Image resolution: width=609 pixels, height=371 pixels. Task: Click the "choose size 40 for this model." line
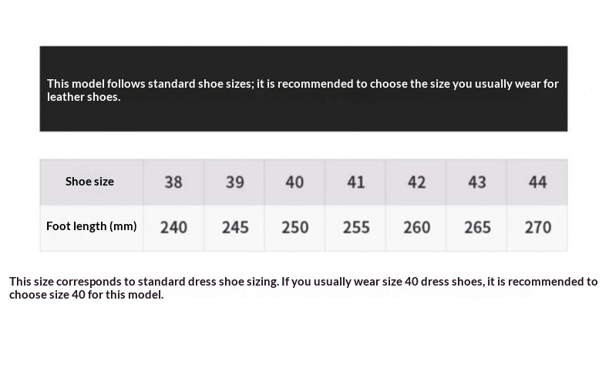tap(86, 295)
